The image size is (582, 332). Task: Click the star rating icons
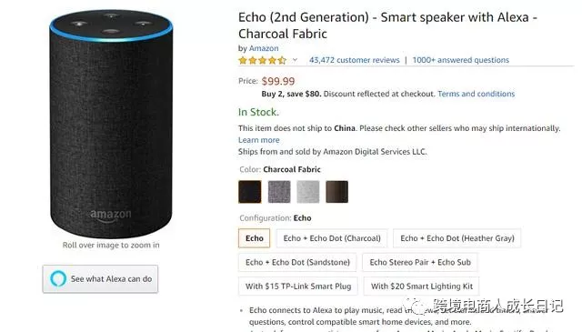263,60
